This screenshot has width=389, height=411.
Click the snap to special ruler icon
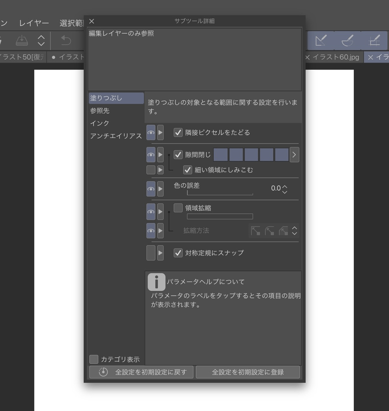348,40
